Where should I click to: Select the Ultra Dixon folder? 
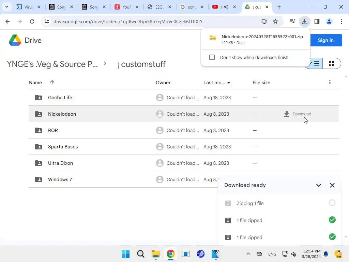(60, 163)
